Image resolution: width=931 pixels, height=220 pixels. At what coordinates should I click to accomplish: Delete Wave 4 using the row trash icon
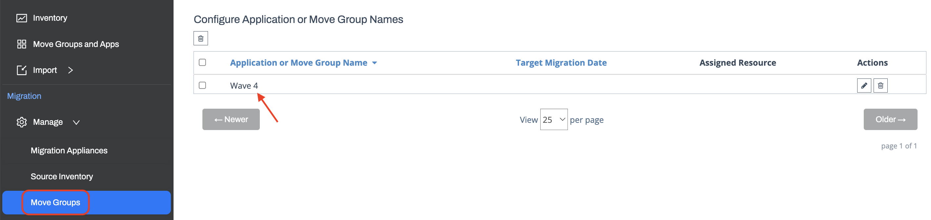point(880,86)
